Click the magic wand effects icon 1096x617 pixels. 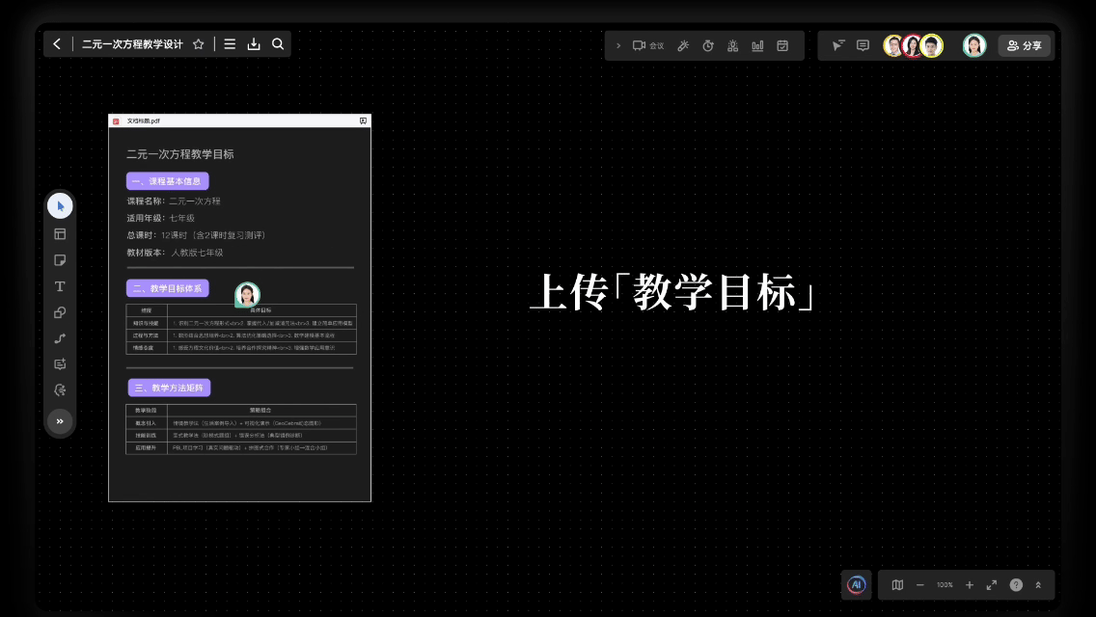(x=683, y=45)
